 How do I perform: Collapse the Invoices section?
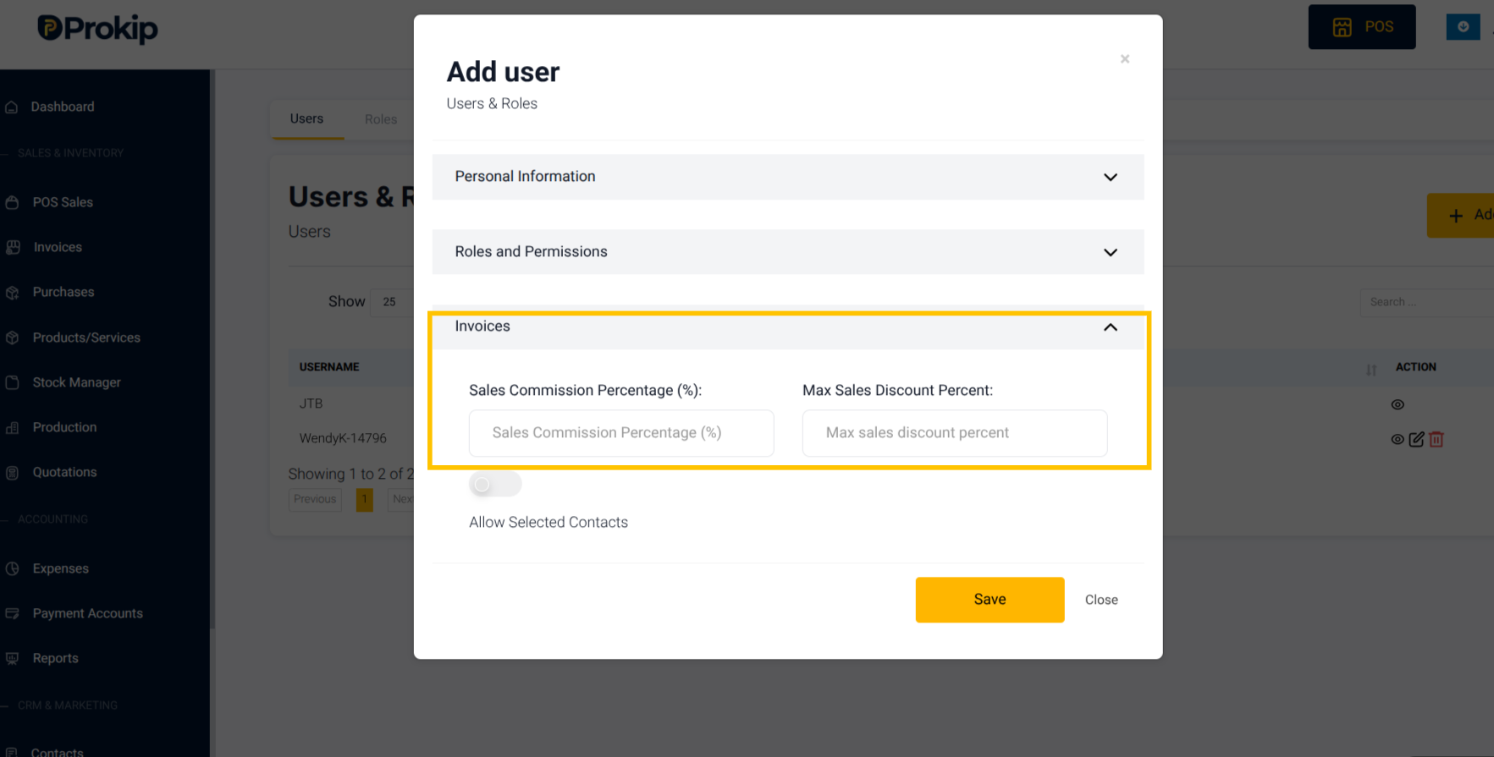coord(787,326)
